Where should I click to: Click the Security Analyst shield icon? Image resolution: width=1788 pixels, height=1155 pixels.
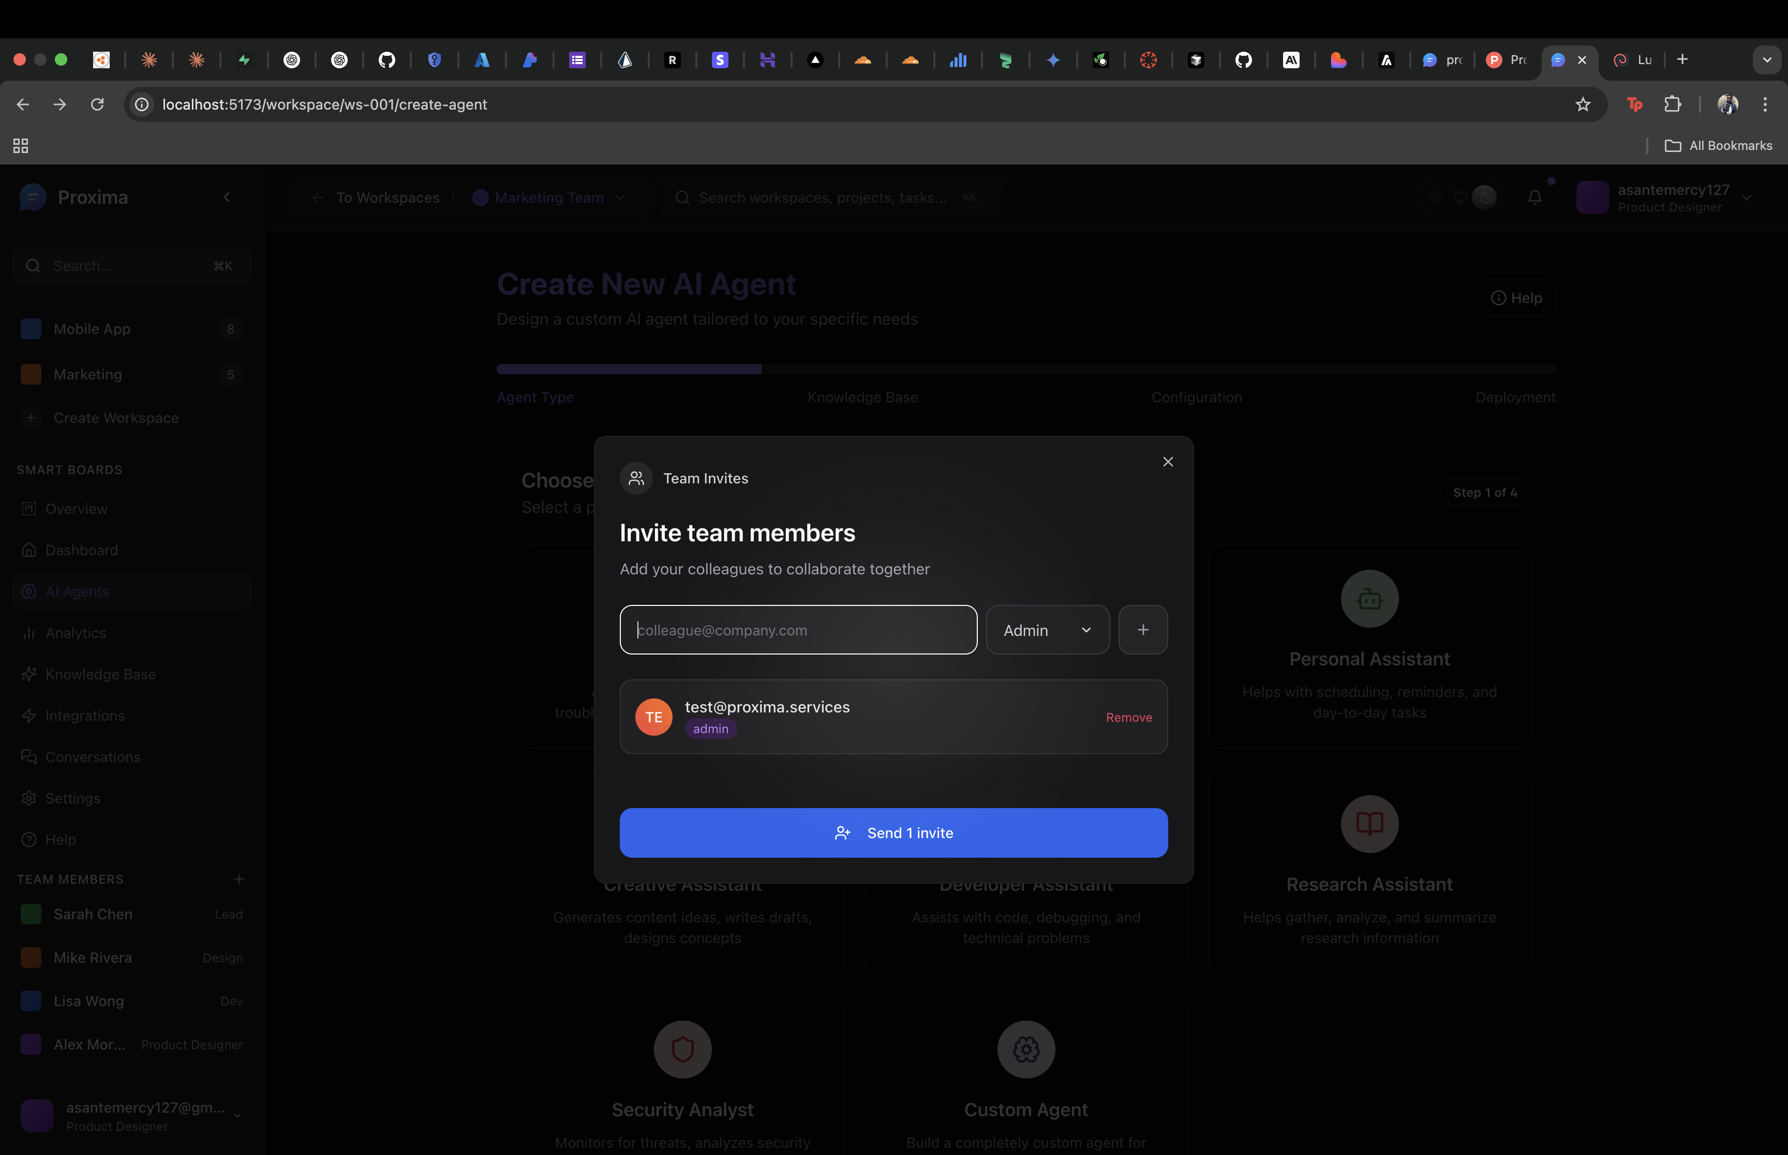tap(682, 1049)
